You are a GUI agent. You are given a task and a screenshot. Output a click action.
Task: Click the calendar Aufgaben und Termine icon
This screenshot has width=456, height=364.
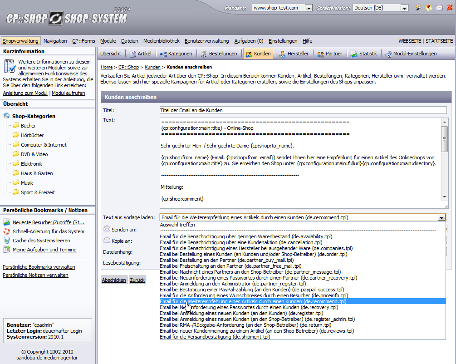pos(7,249)
